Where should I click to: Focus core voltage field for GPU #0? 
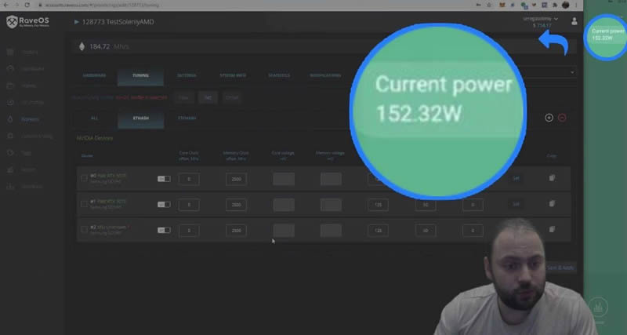pyautogui.click(x=284, y=179)
